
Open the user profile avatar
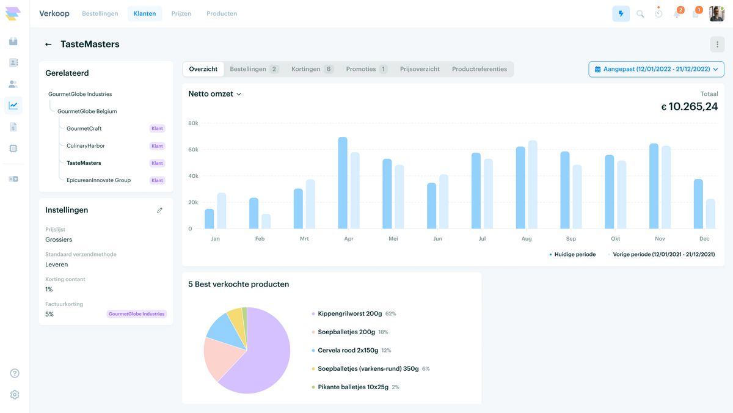(717, 13)
